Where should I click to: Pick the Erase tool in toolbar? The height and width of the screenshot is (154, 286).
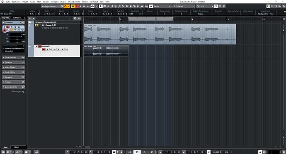pos(112,6)
